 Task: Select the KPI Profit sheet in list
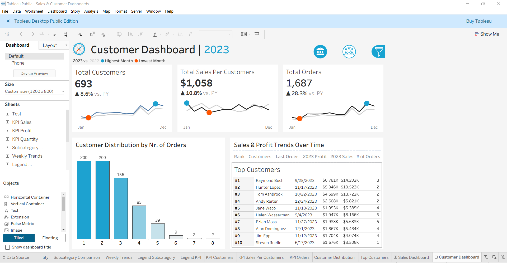[x=22, y=131]
